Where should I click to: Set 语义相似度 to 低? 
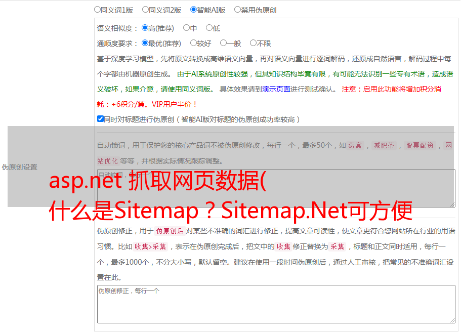(209, 28)
